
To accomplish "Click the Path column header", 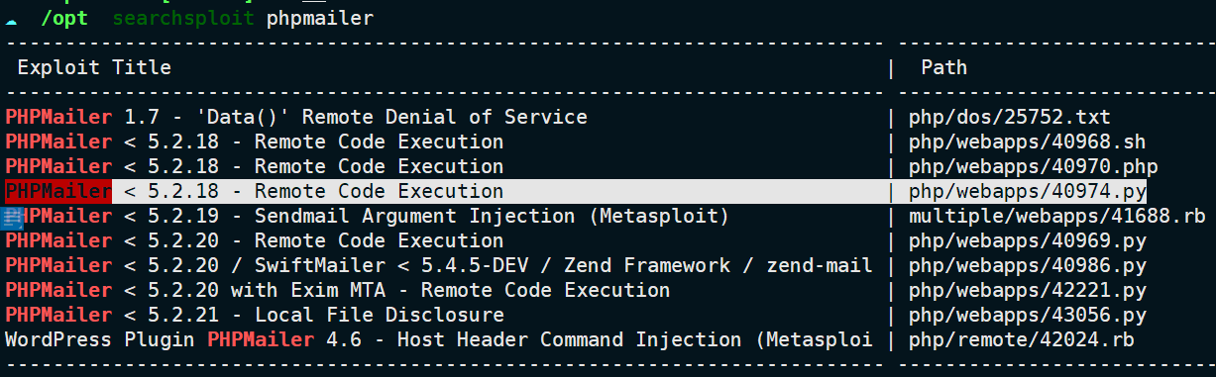I will click(x=943, y=68).
